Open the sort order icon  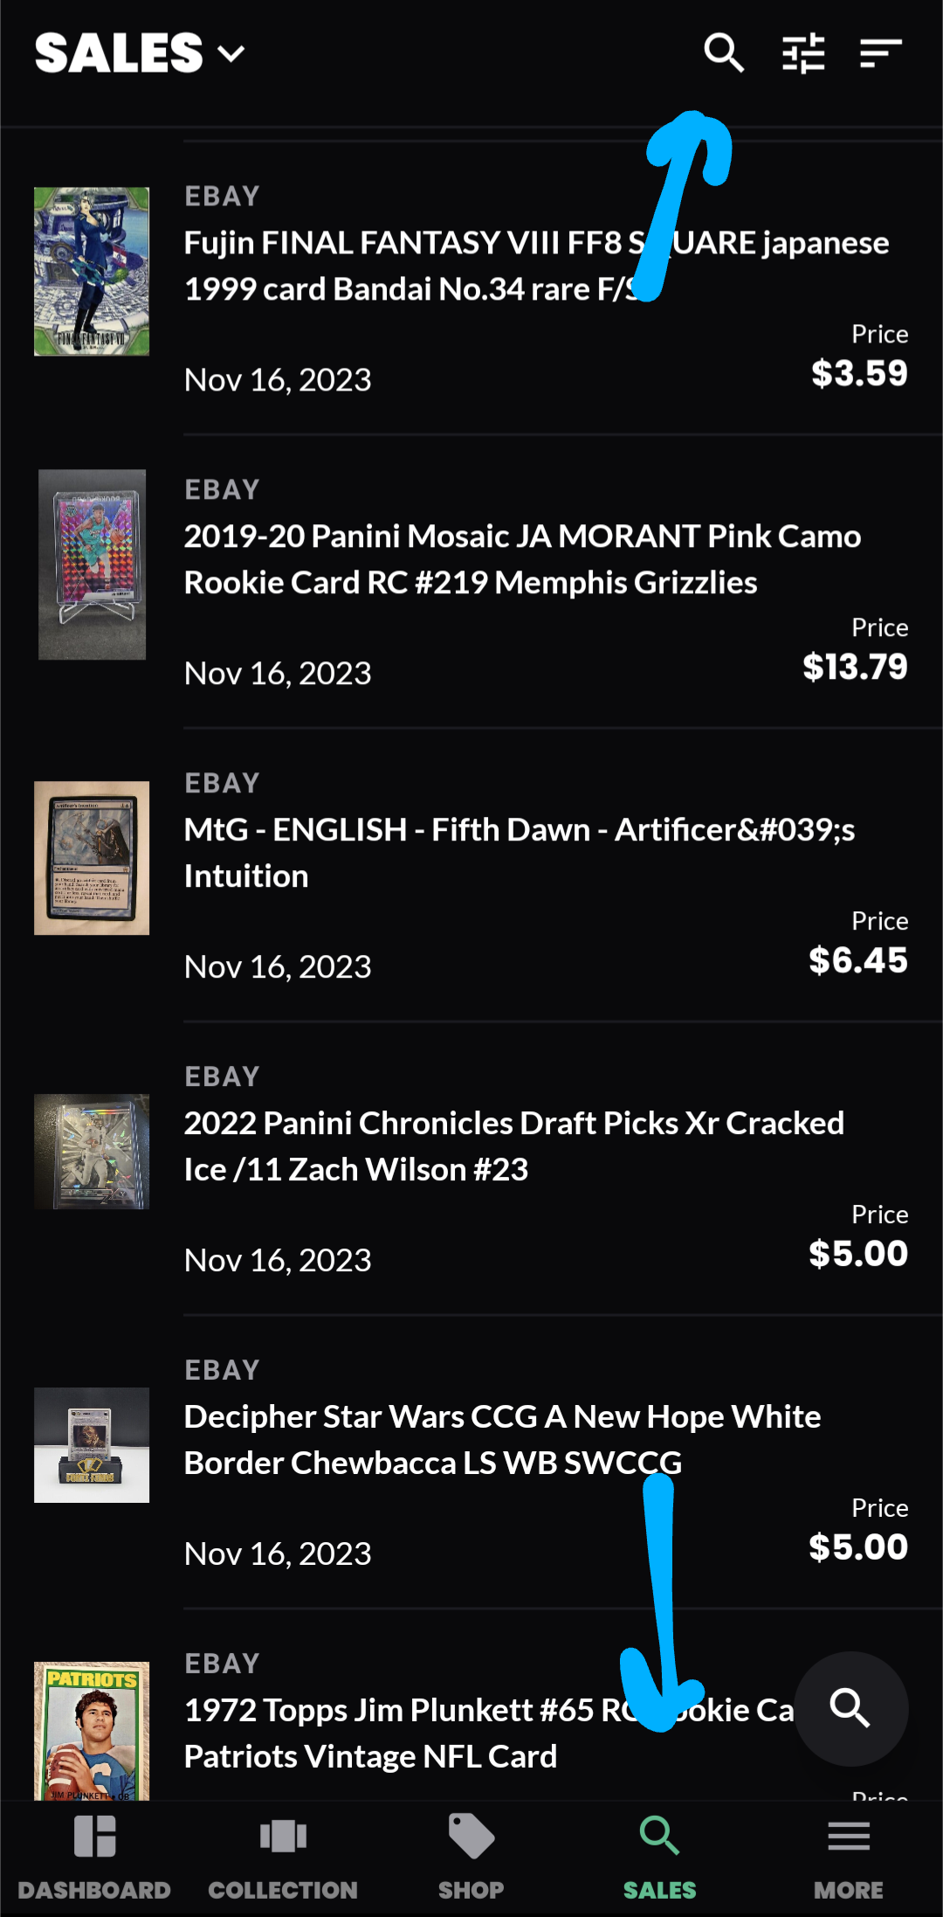pos(880,53)
